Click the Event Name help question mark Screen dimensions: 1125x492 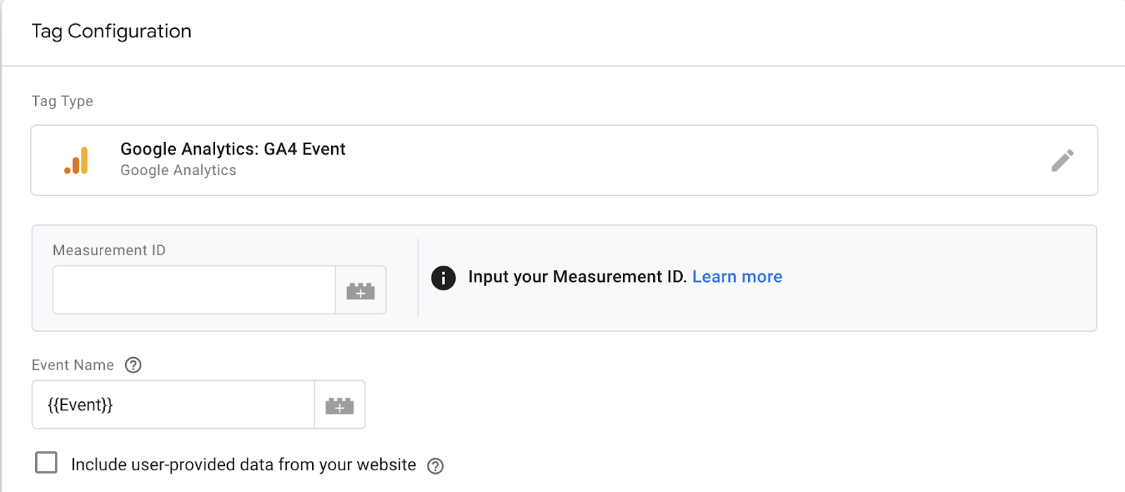(x=133, y=365)
